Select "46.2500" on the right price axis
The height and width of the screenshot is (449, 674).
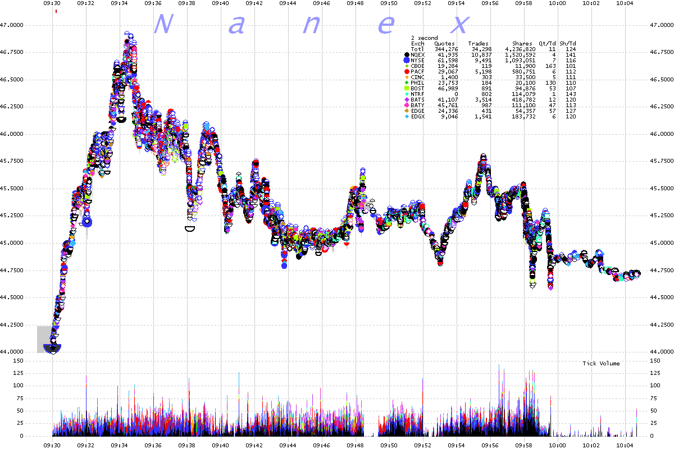pos(661,107)
